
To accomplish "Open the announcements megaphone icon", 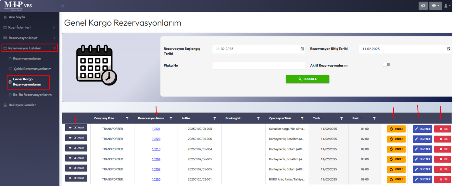I will click(x=423, y=6).
